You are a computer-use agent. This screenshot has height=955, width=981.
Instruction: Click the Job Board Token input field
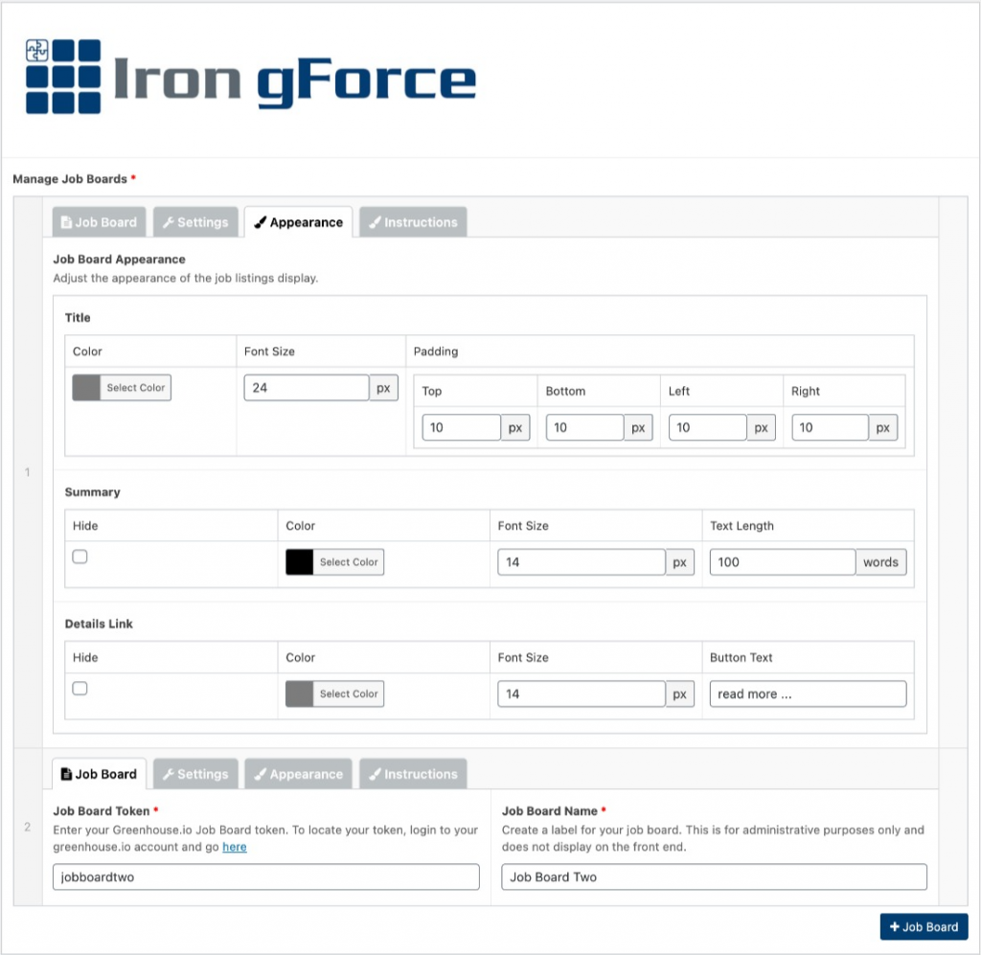[265, 876]
